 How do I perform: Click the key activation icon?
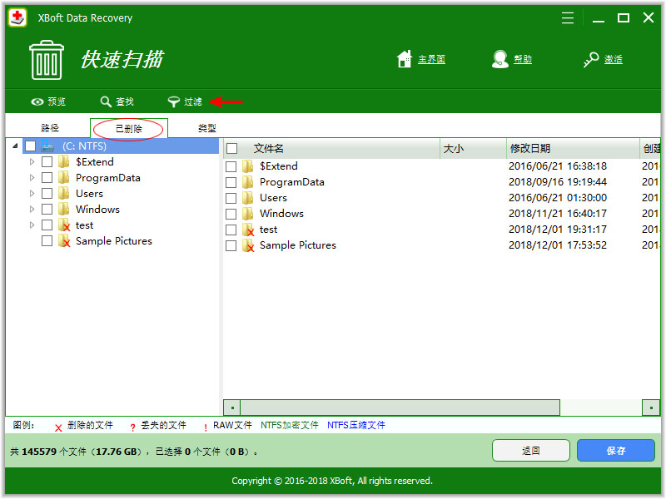(591, 59)
